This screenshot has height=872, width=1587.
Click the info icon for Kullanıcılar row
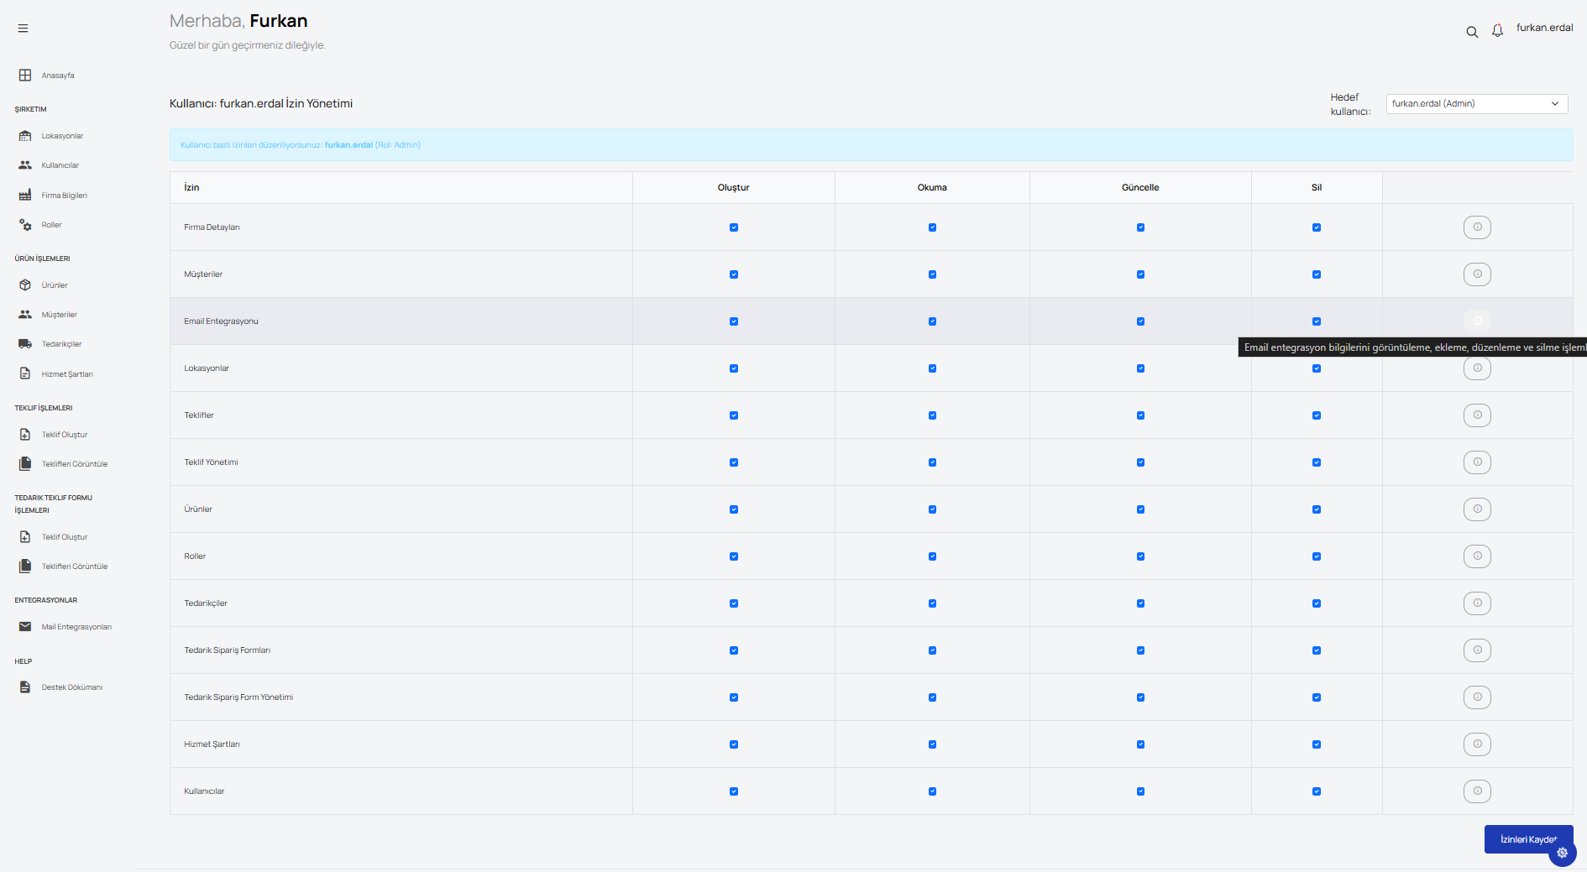pos(1477,791)
